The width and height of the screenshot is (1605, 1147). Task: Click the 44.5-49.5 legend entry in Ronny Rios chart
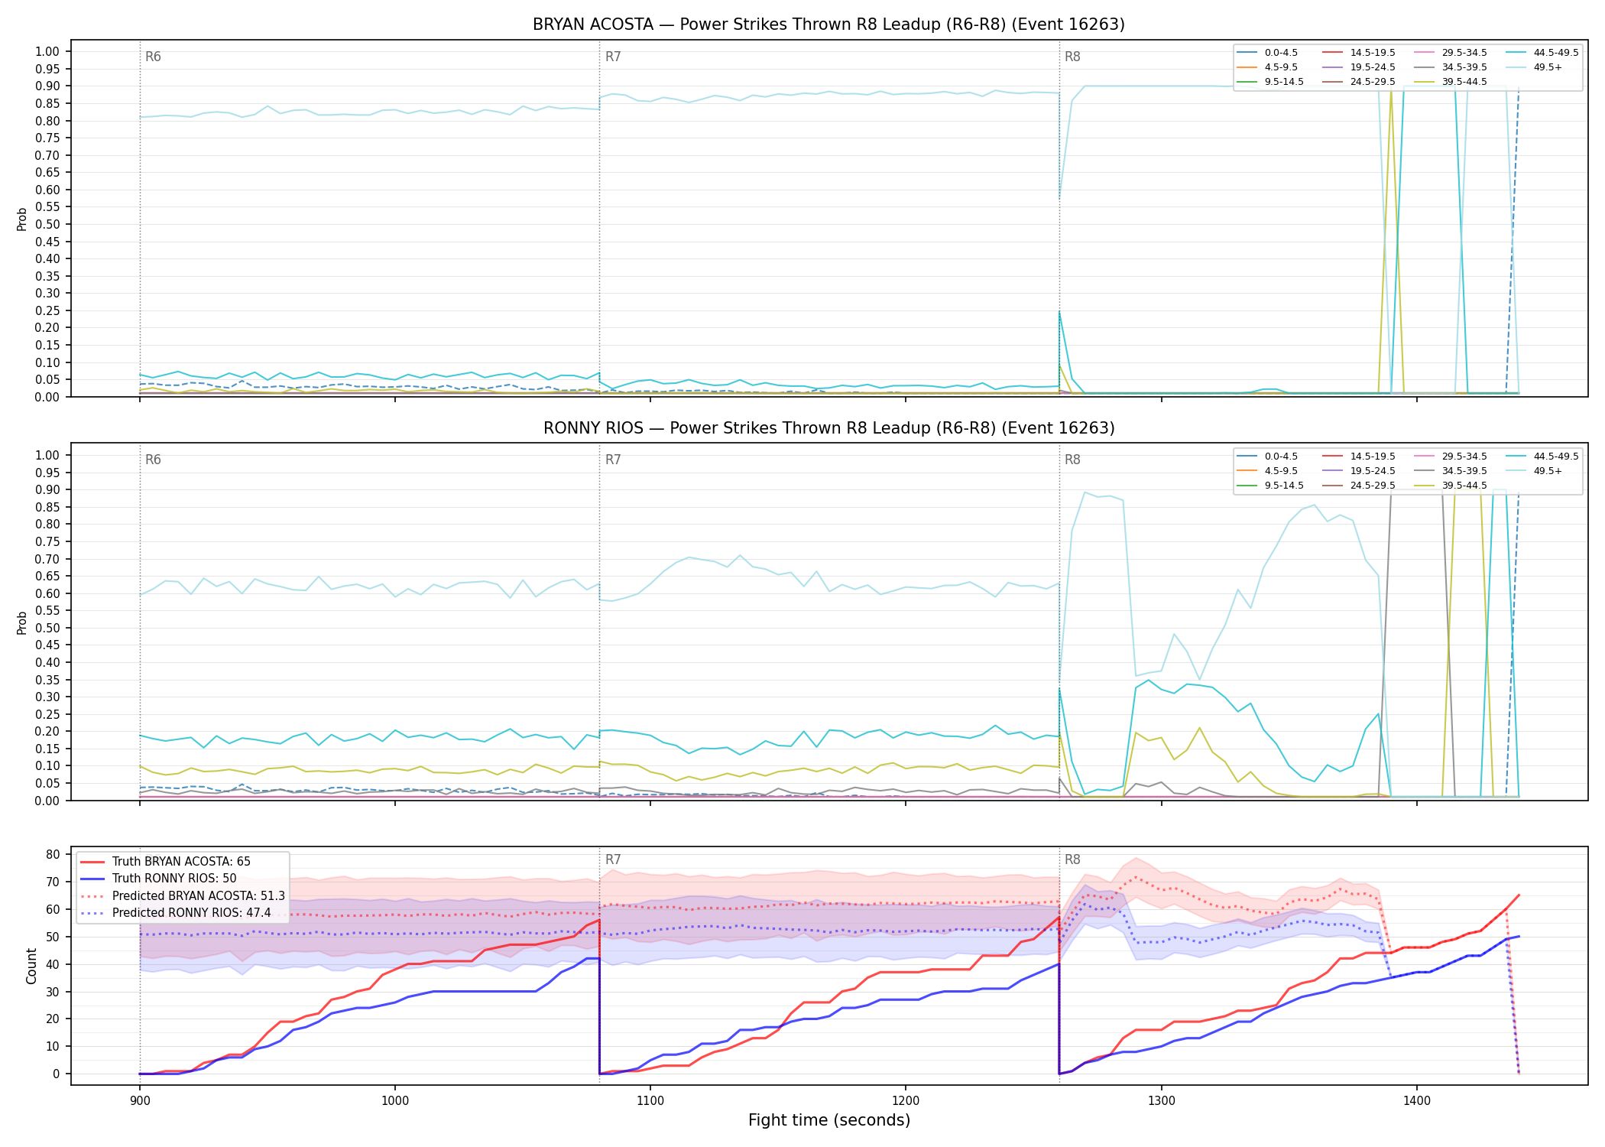(x=1542, y=457)
